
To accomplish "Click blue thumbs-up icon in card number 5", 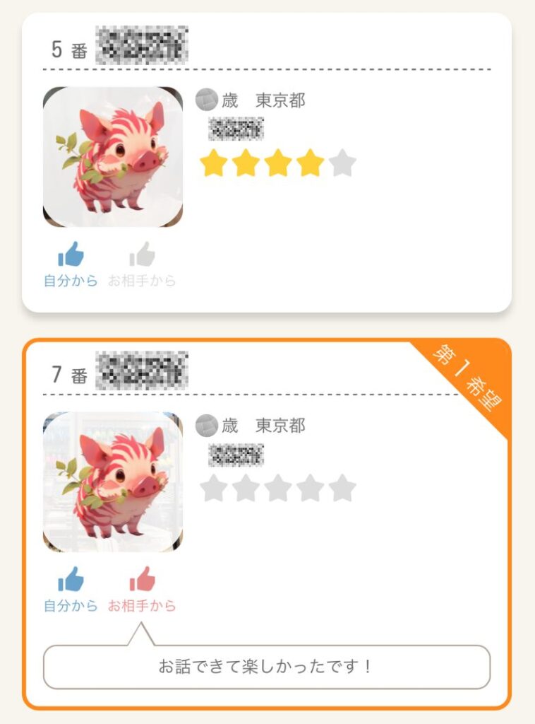I will click(x=71, y=254).
